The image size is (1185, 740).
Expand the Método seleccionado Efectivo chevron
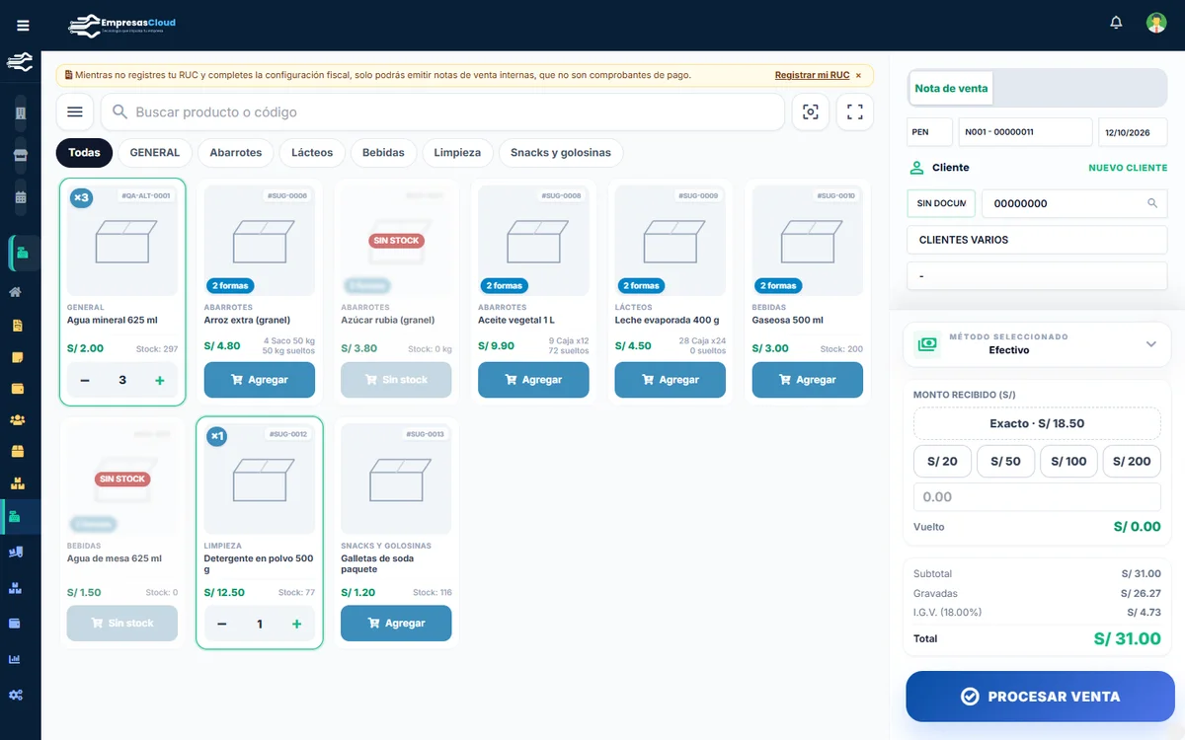[1150, 344]
